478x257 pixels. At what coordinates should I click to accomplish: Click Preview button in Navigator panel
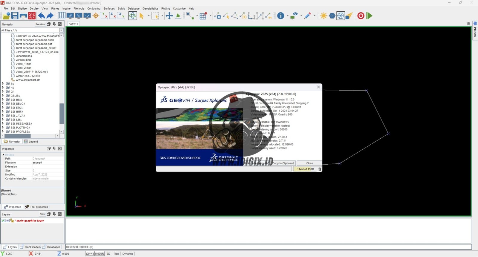click(40, 24)
